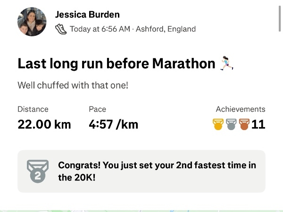Click the silver medal achievement icon
The image size is (283, 212).
coord(231,124)
